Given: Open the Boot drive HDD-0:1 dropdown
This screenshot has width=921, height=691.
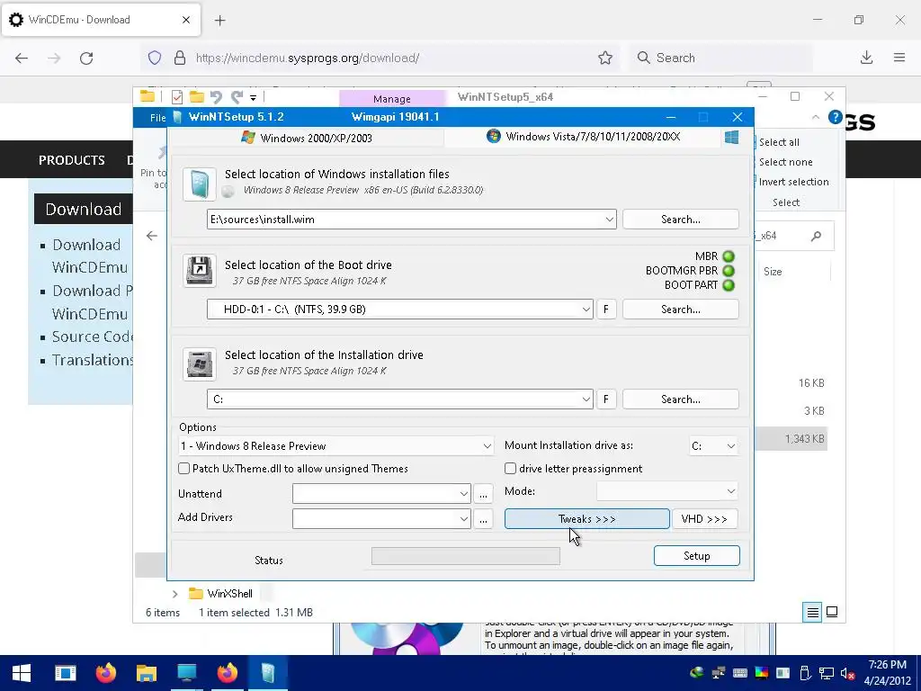Looking at the screenshot, I should point(586,310).
